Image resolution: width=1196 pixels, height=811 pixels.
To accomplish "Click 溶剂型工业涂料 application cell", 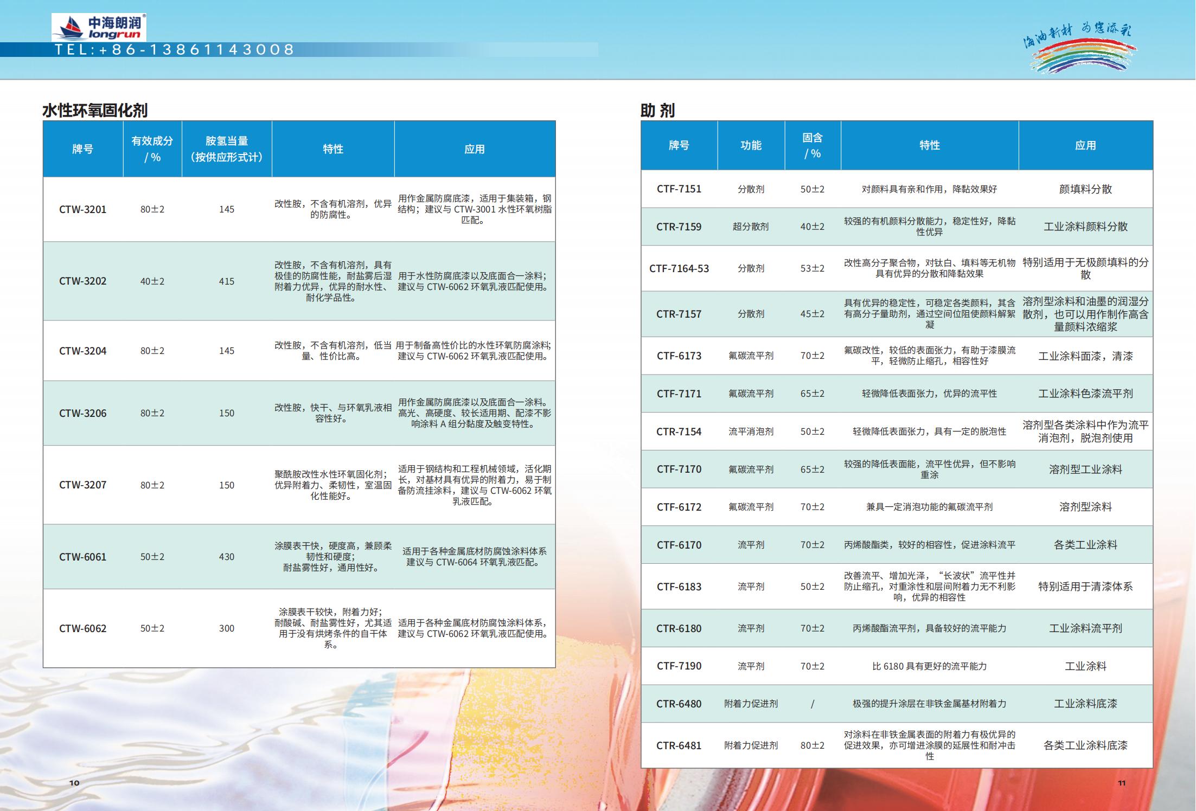I will click(x=1086, y=469).
